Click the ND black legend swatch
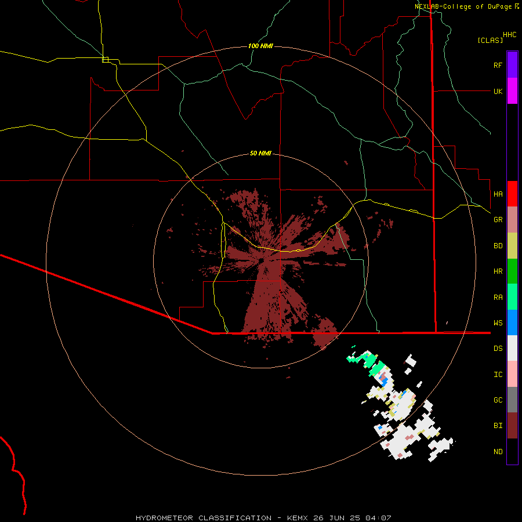The height and width of the screenshot is (522, 522). tap(512, 451)
